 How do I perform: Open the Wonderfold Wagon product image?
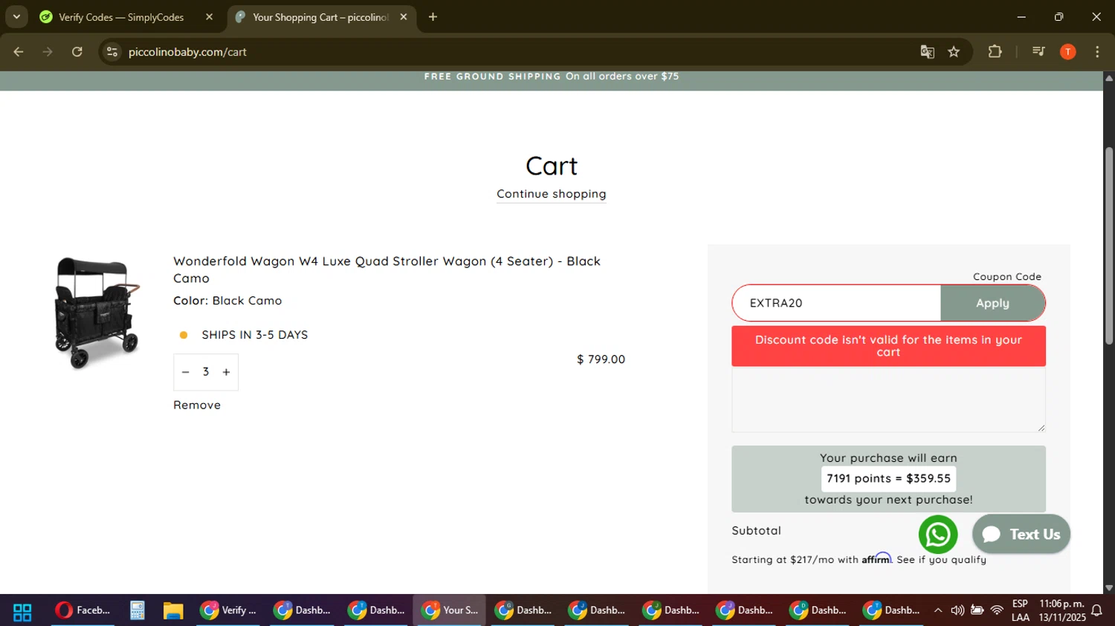pos(97,313)
